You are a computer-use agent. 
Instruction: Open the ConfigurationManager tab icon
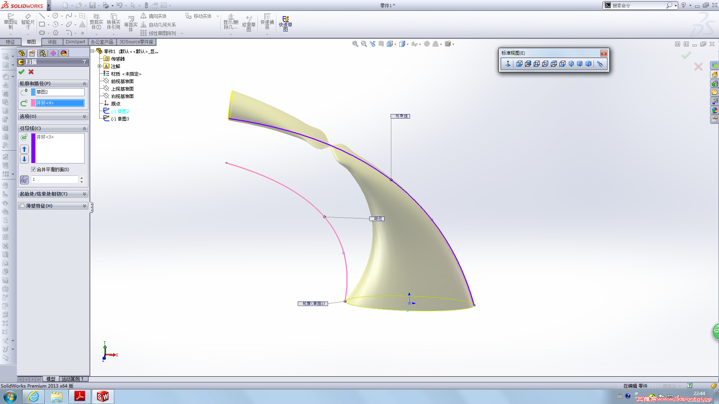coord(43,53)
